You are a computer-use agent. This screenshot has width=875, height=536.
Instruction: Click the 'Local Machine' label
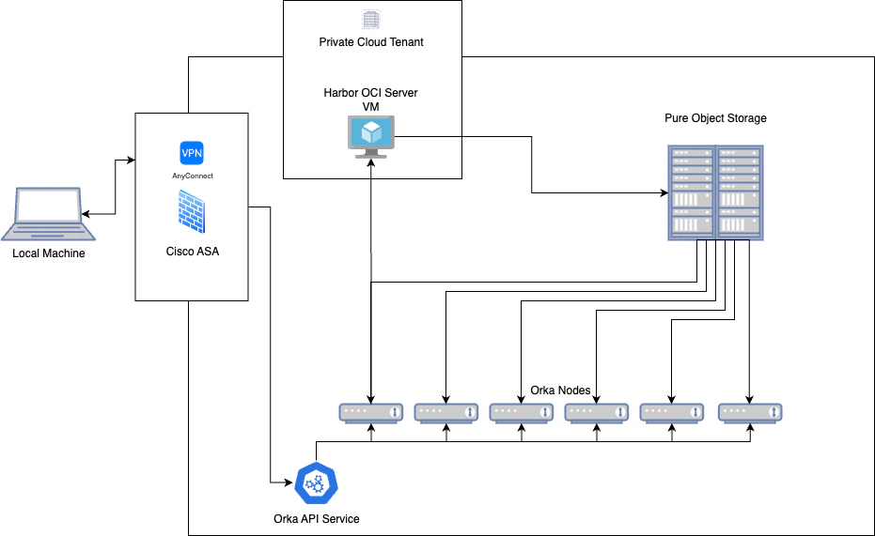[x=49, y=253]
